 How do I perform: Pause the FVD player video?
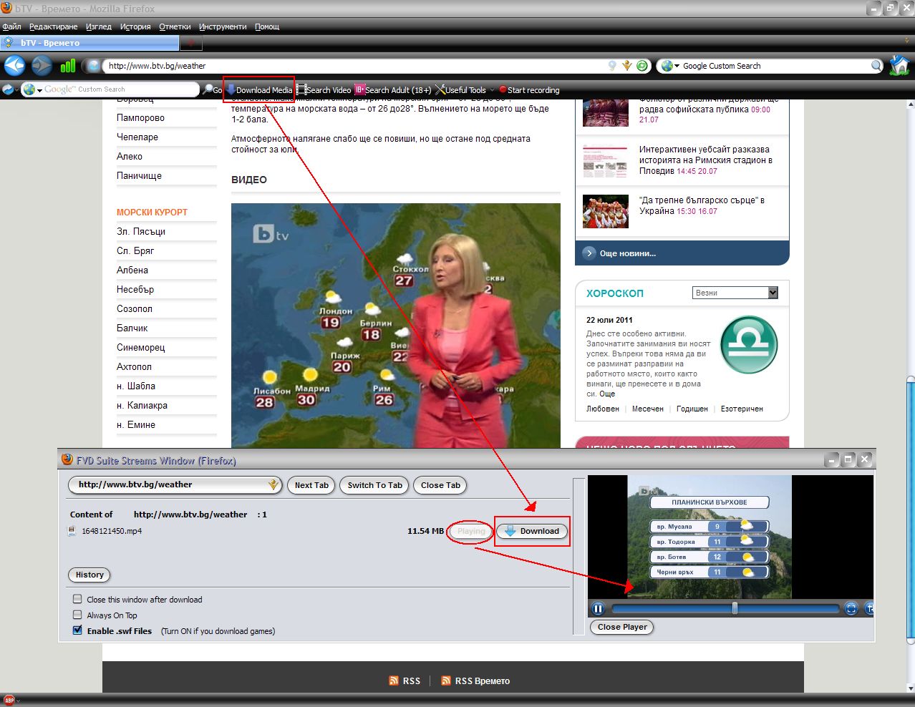599,608
